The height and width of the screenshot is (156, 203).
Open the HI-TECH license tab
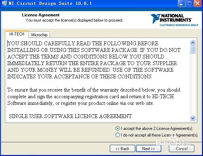[17, 34]
